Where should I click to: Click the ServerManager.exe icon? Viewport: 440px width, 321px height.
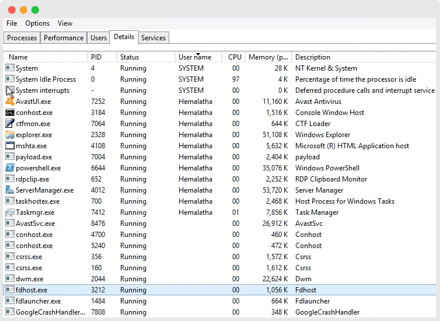[10, 190]
